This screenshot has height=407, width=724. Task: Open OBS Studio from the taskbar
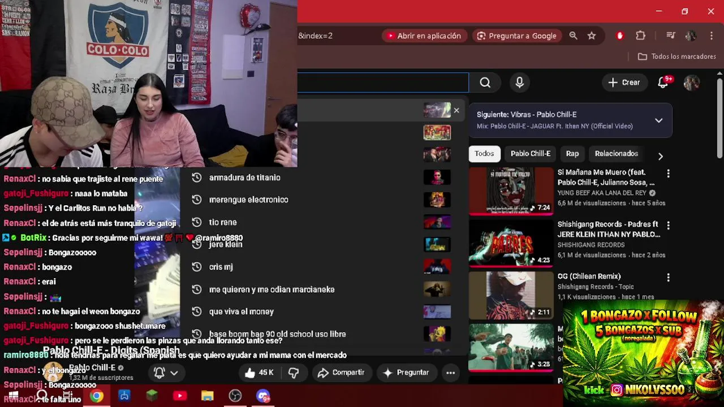(x=235, y=396)
